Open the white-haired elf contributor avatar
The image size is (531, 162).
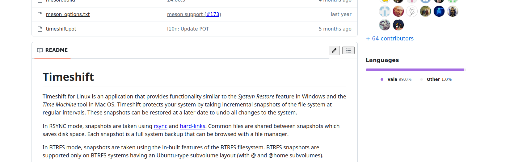coord(453,11)
